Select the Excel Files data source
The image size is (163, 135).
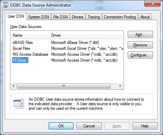pyautogui.click(x=21, y=48)
